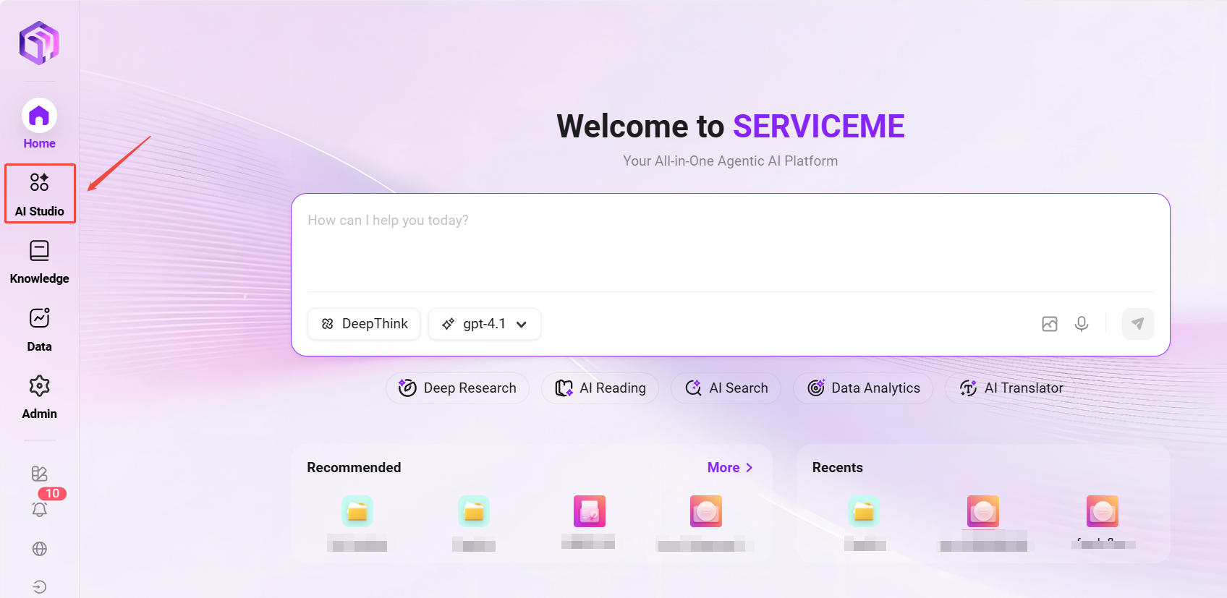Screen dimensions: 1227x598
Task: Click the chat prompt input field
Action: click(x=730, y=242)
